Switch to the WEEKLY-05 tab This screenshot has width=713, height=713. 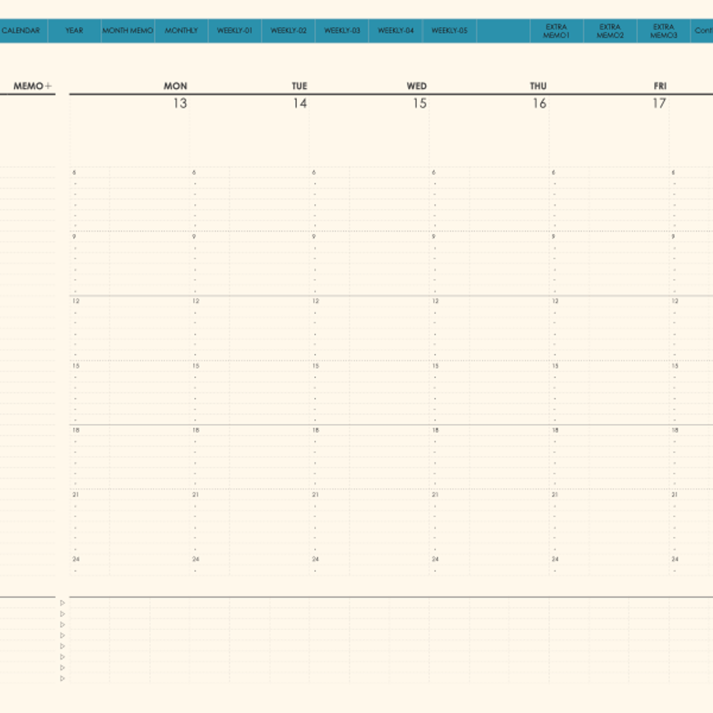coord(449,30)
